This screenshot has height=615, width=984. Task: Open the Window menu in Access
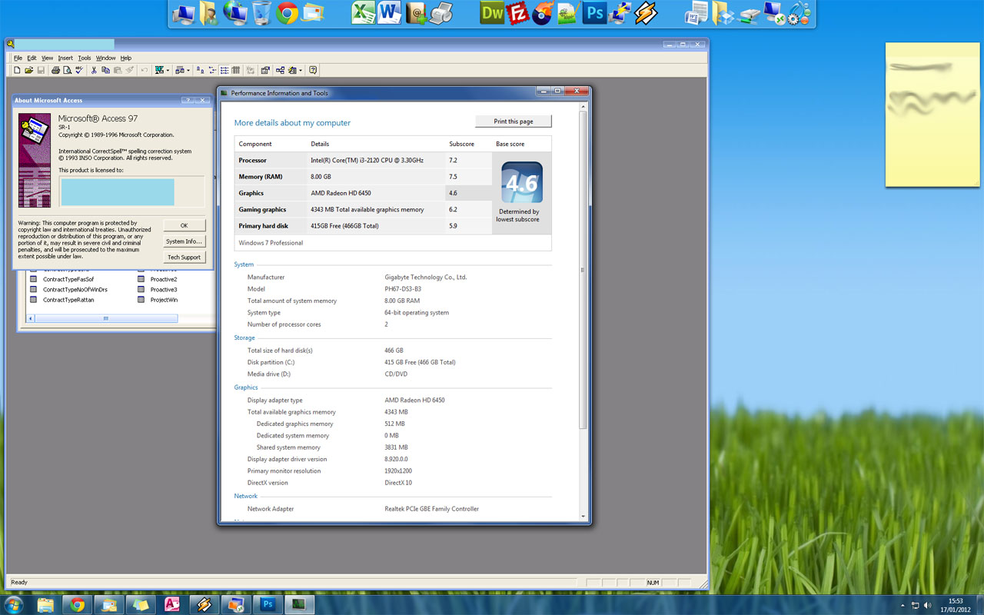[x=105, y=58]
